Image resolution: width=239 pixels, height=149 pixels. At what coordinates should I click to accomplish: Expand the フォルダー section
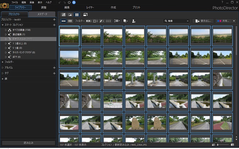click(x=3, y=62)
